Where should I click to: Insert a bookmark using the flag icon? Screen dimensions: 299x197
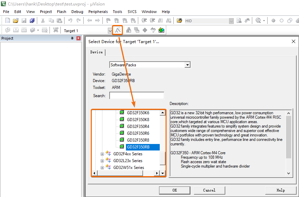(108, 21)
